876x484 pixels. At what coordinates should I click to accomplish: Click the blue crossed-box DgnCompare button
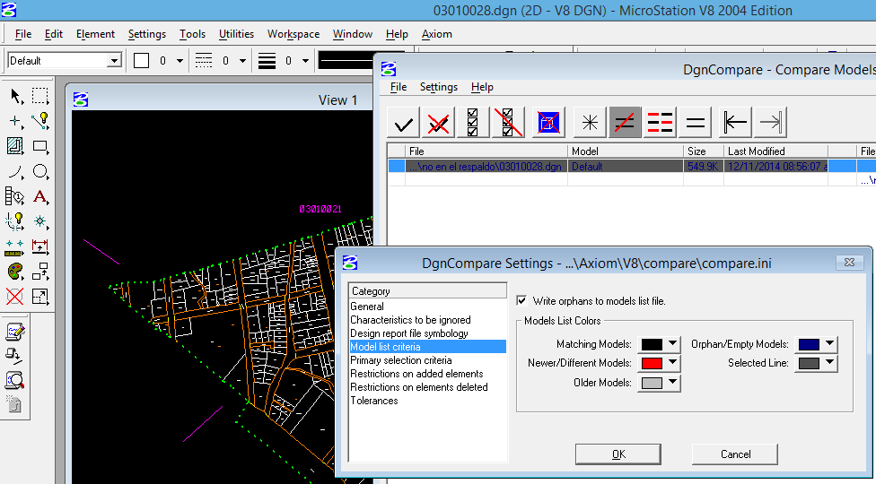click(548, 123)
